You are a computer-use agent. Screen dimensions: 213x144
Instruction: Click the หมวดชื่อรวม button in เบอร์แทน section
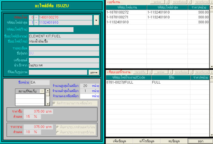click(x=202, y=2)
